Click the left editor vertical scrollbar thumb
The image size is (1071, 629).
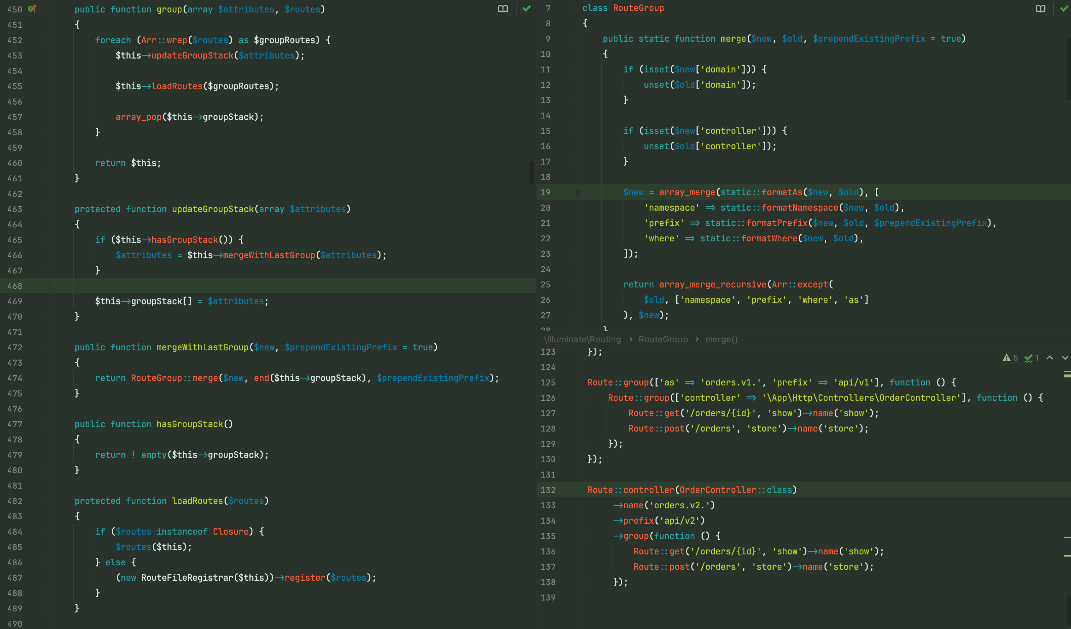[531, 172]
